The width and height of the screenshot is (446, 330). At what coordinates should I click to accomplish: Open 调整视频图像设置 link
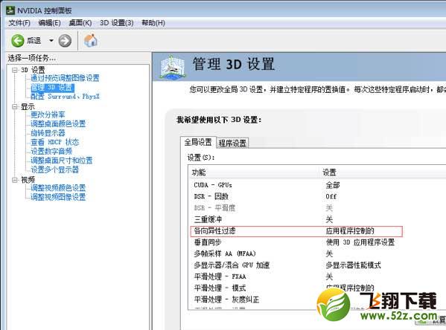(x=58, y=197)
